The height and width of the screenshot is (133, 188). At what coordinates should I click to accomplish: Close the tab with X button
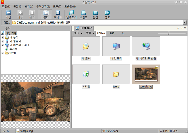coord(185,28)
